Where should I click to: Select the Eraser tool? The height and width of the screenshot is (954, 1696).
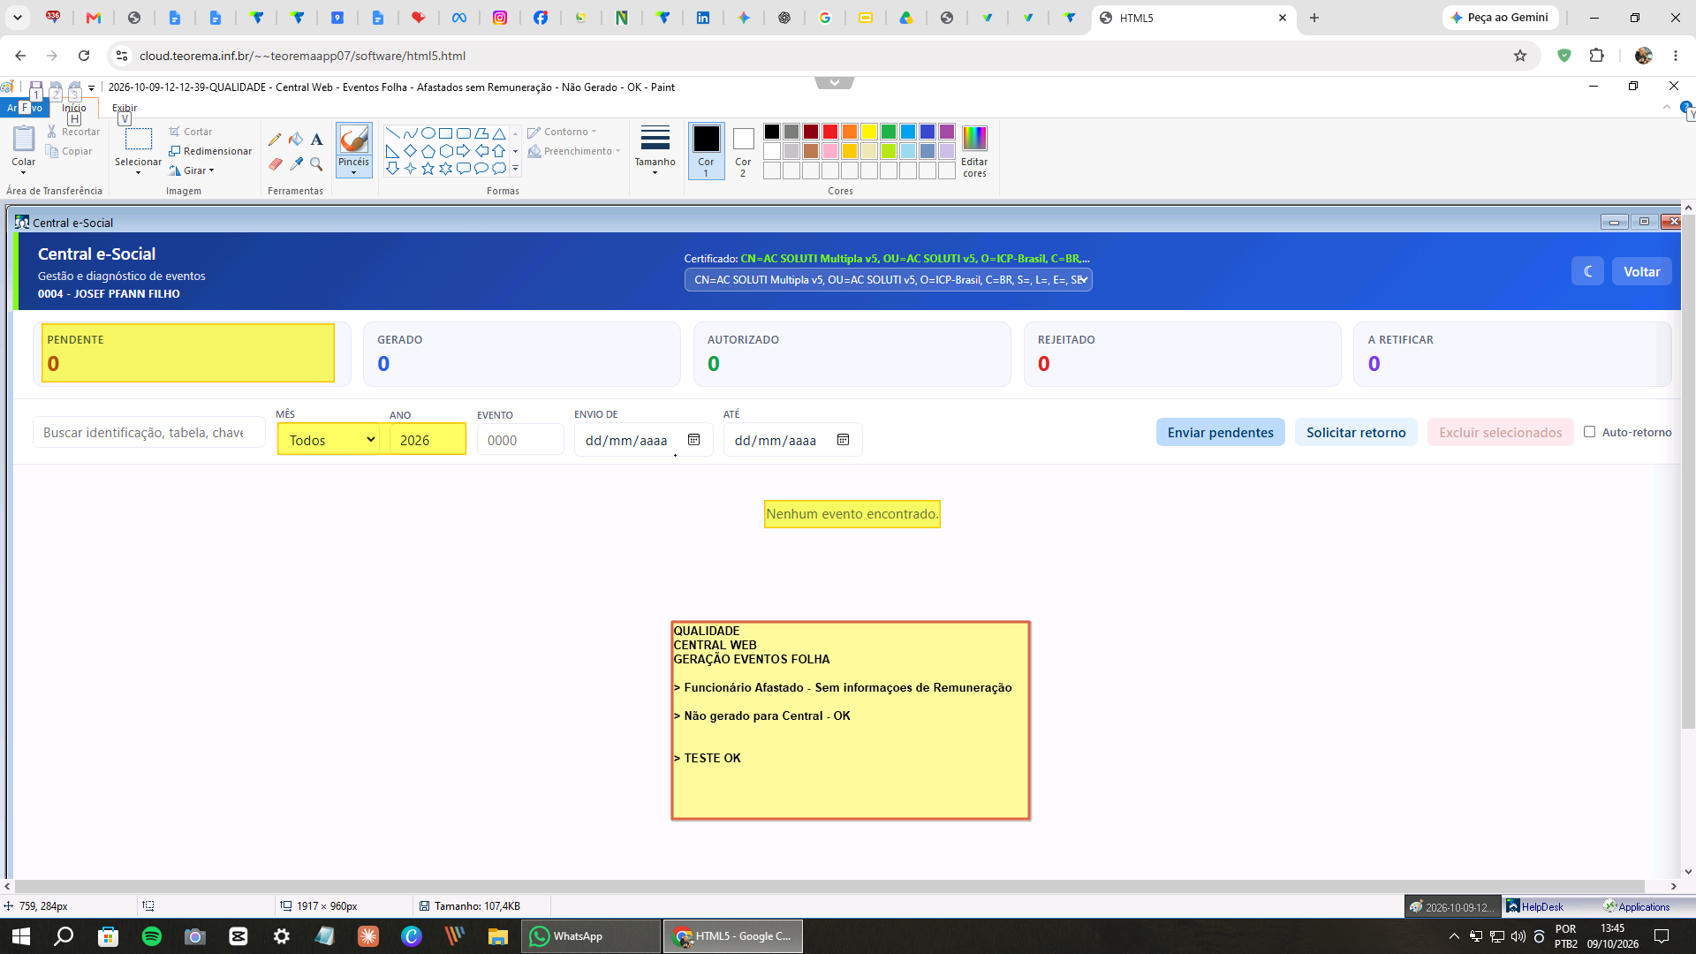(x=275, y=164)
